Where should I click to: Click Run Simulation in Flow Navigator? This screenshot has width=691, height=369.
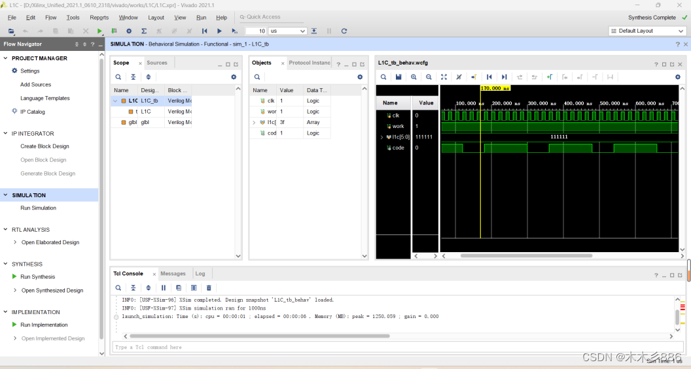[39, 208]
